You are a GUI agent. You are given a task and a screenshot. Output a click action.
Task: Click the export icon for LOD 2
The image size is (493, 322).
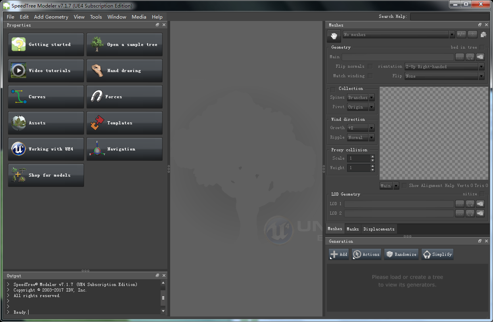click(x=480, y=213)
